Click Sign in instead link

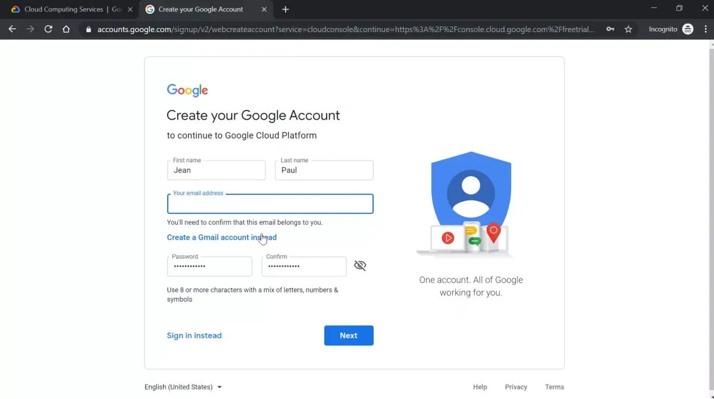pos(194,335)
